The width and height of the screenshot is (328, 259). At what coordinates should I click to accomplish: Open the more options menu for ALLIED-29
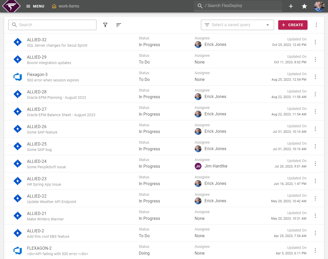click(315, 59)
